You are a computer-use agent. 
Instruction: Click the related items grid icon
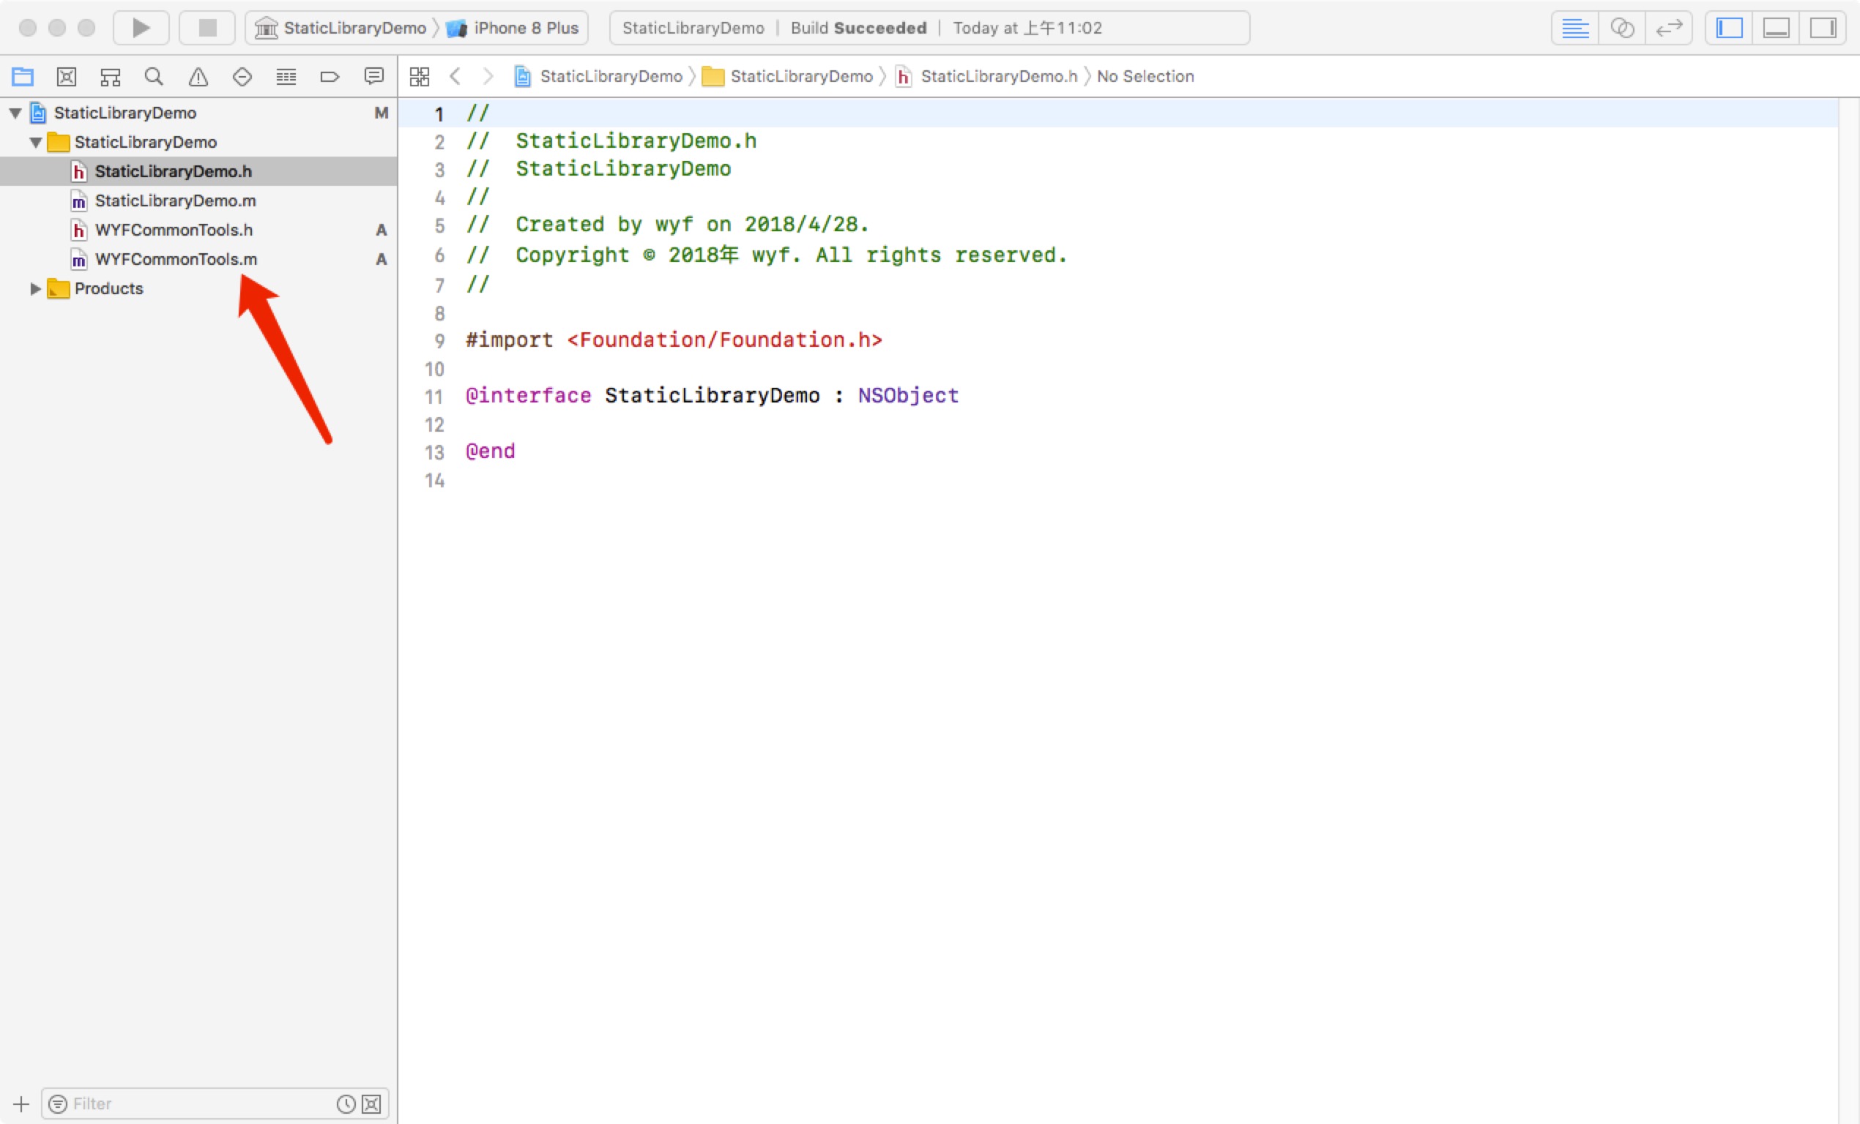tap(419, 76)
